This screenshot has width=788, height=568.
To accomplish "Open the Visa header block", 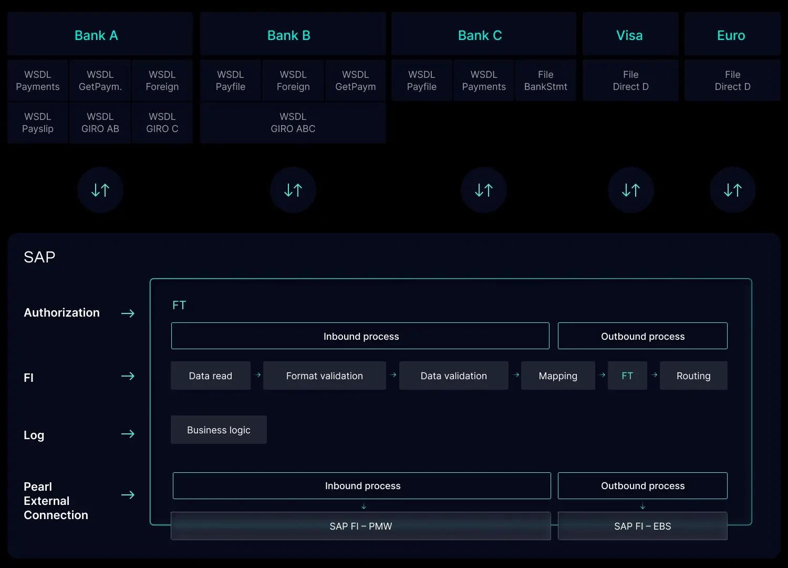I will coord(630,34).
